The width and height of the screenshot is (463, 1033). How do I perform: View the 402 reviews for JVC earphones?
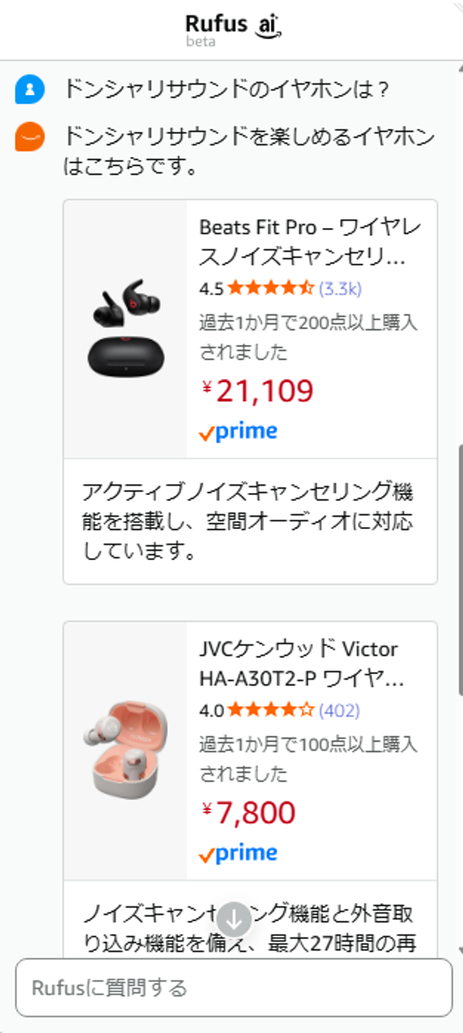339,711
